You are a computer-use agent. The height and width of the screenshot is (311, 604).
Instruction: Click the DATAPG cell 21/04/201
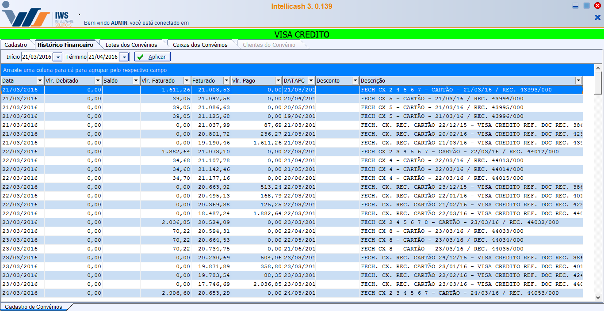(x=299, y=160)
